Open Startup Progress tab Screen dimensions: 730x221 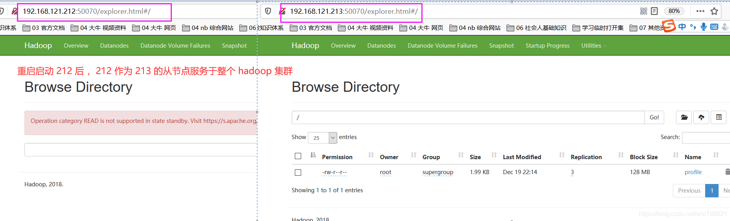pos(547,46)
